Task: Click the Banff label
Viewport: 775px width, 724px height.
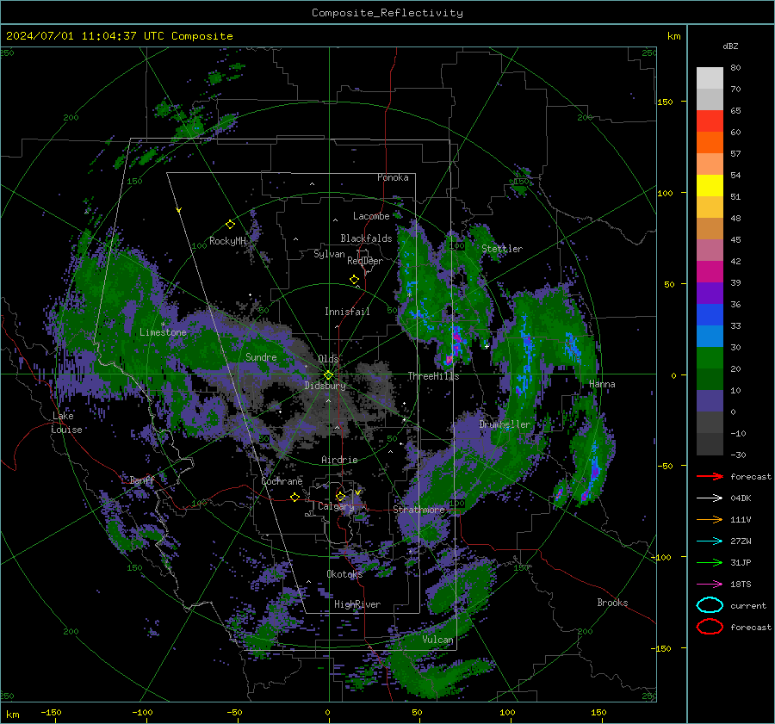Action: click(x=142, y=480)
